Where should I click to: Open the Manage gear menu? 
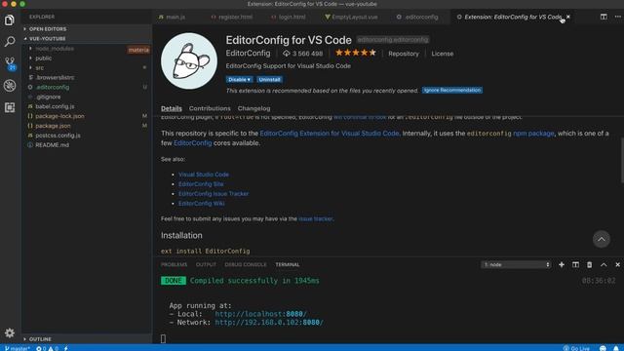(10, 332)
